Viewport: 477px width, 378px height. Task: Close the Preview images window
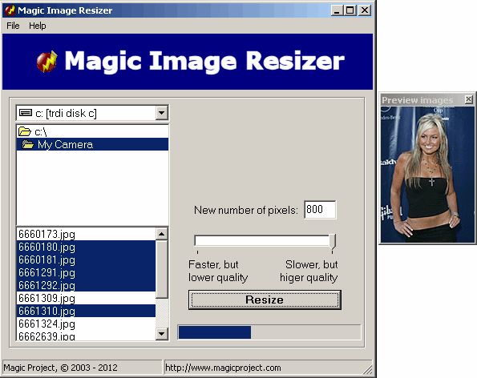pos(468,99)
